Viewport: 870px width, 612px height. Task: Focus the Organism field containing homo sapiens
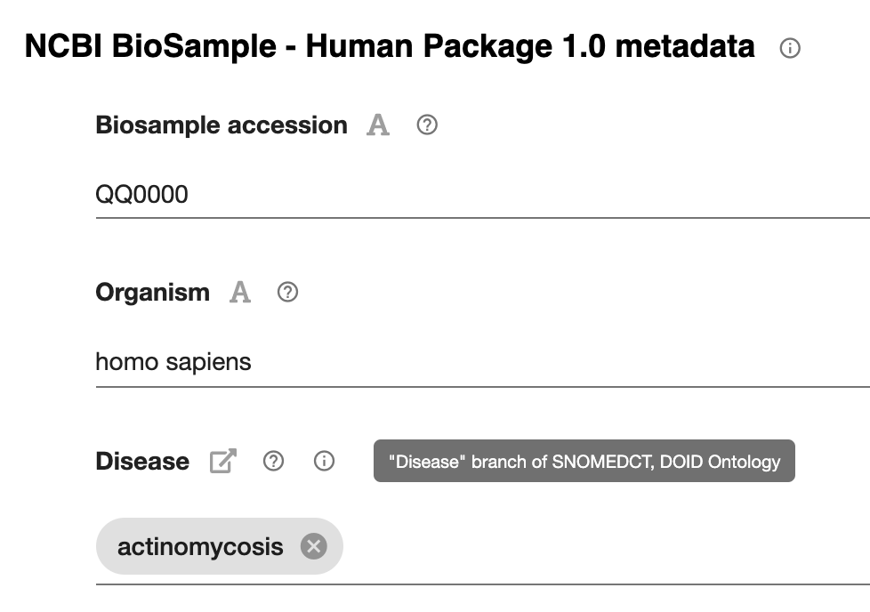(483, 362)
